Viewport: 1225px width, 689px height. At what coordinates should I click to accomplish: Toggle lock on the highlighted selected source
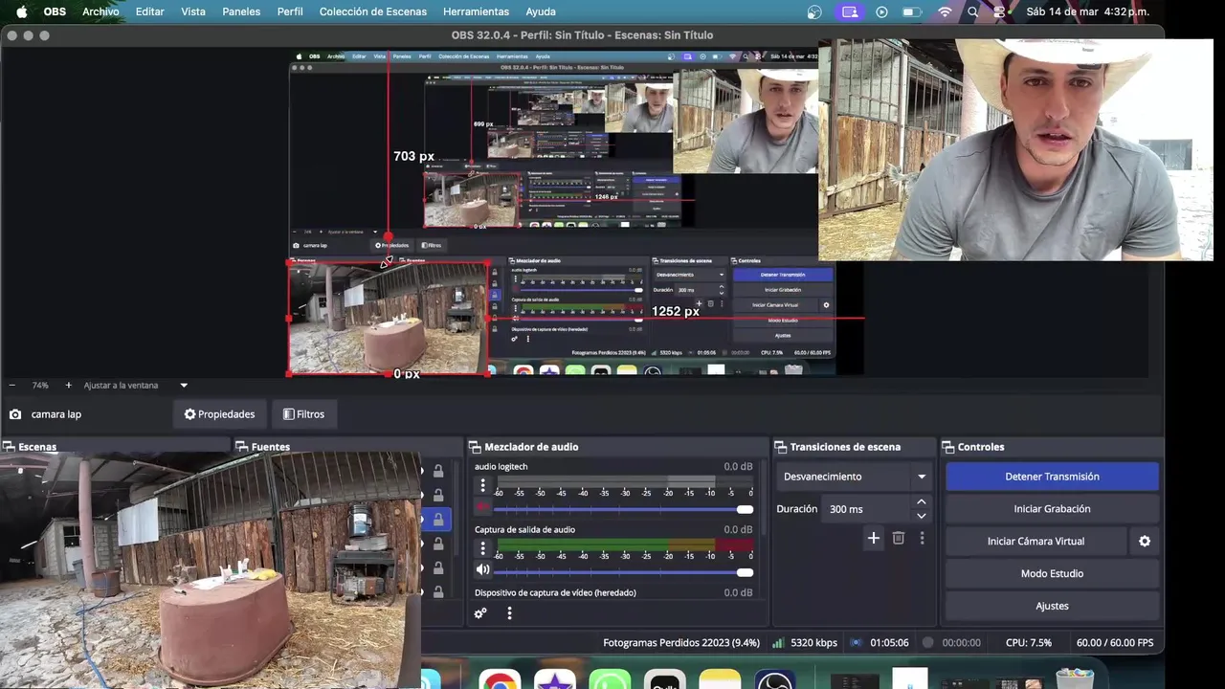(x=437, y=519)
